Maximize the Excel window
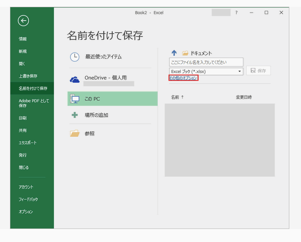The image size is (301, 242). pyautogui.click(x=266, y=13)
